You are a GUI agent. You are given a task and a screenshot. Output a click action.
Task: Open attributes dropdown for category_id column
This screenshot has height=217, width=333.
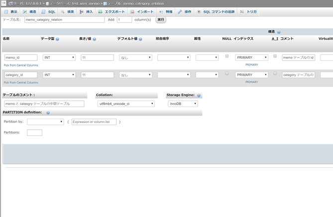[207, 75]
